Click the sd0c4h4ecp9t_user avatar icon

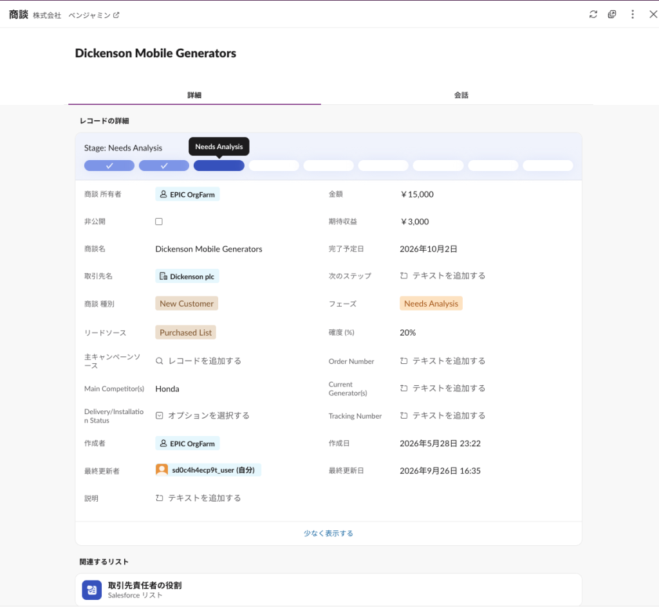(x=162, y=470)
